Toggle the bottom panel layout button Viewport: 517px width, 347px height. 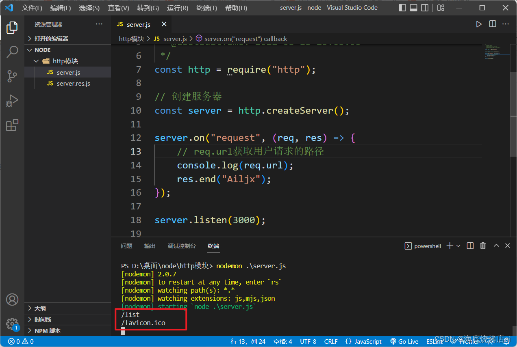(x=413, y=8)
